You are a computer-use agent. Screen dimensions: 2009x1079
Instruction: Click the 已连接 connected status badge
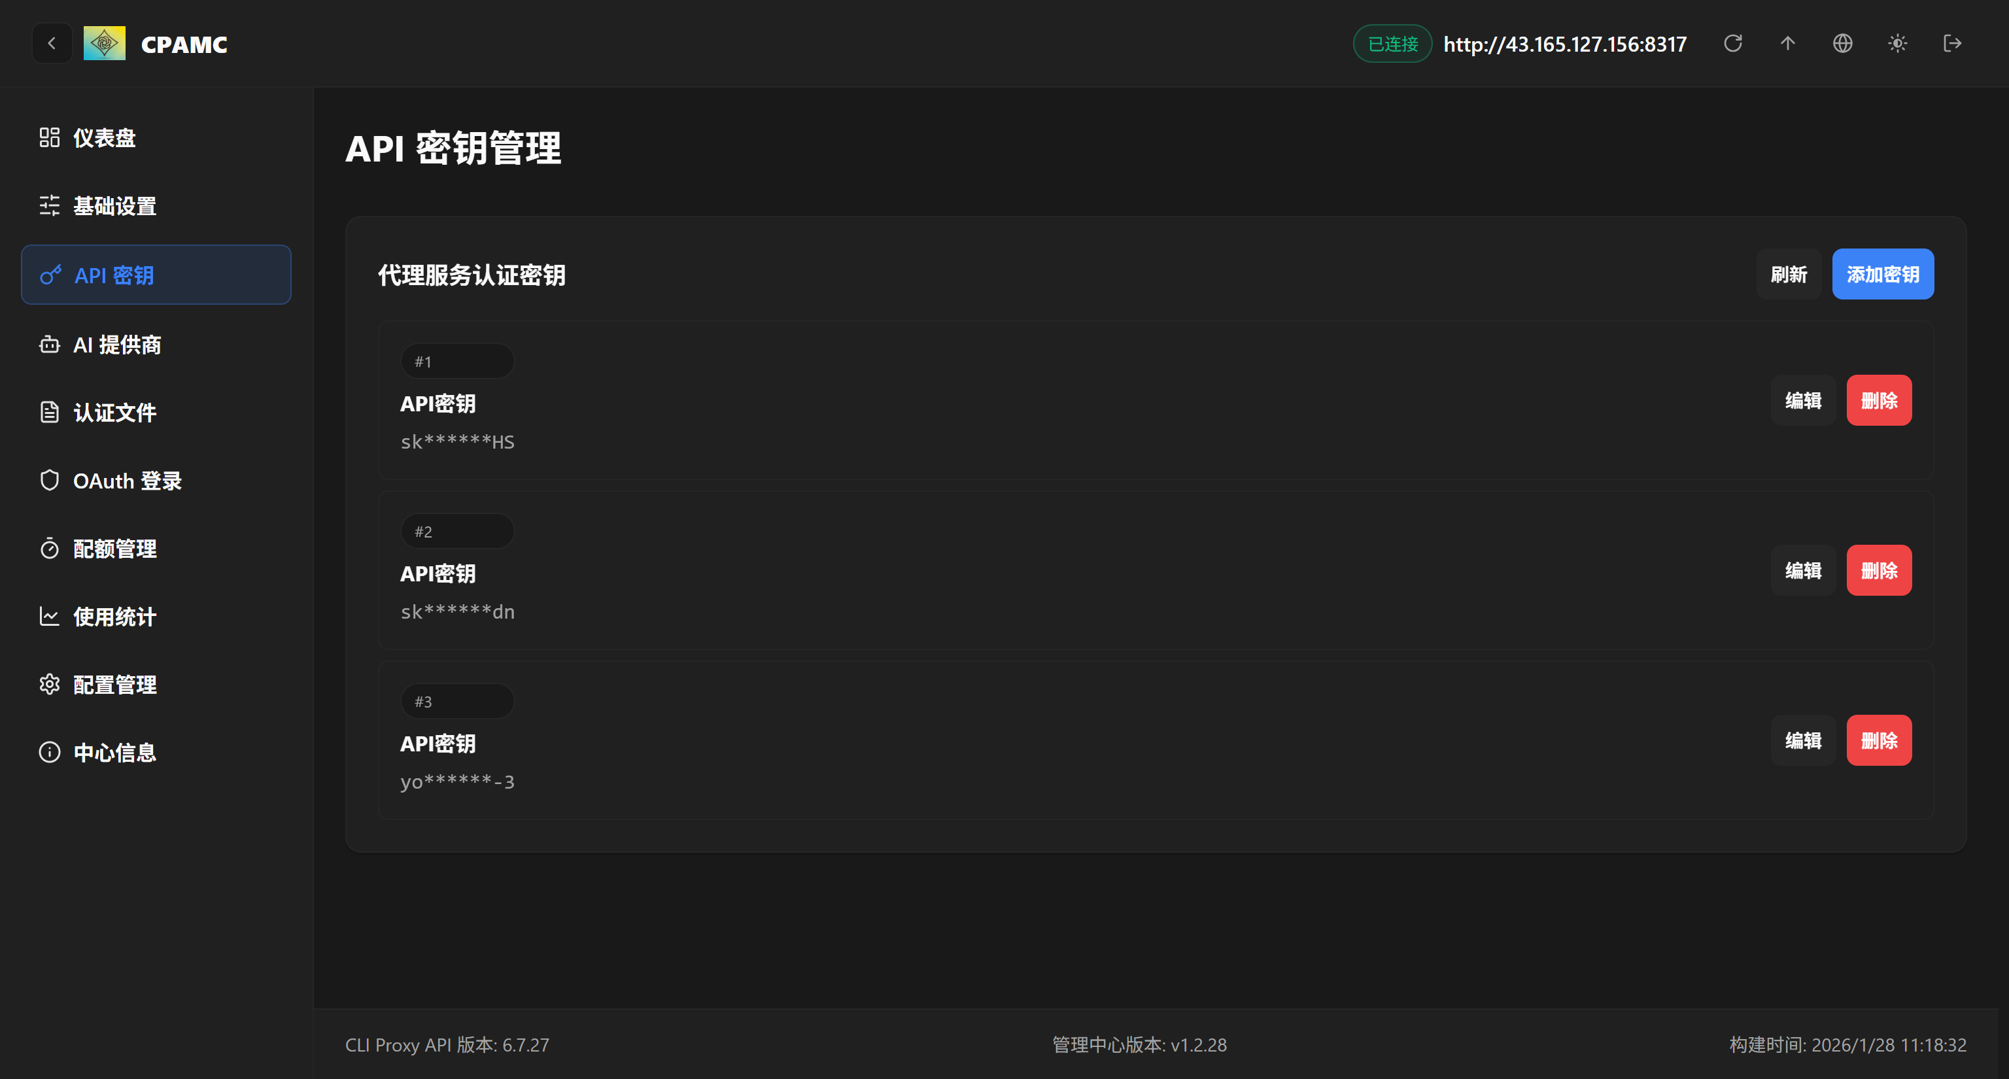1392,44
